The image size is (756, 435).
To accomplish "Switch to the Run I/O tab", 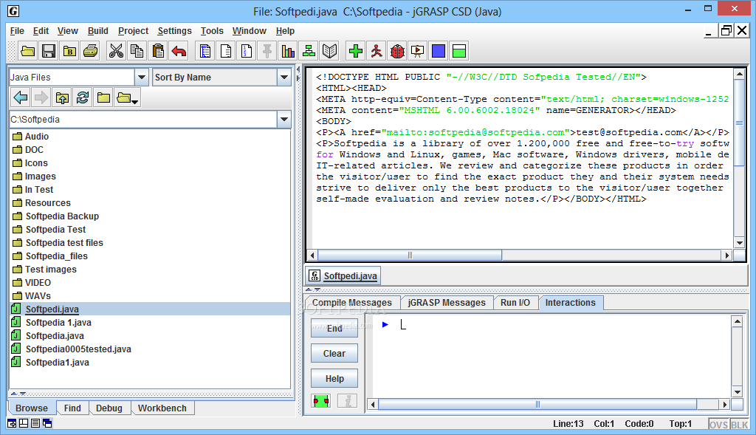I will tap(515, 302).
